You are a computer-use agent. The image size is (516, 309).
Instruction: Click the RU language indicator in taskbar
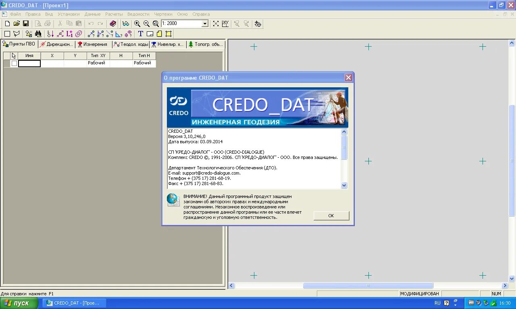click(x=437, y=303)
